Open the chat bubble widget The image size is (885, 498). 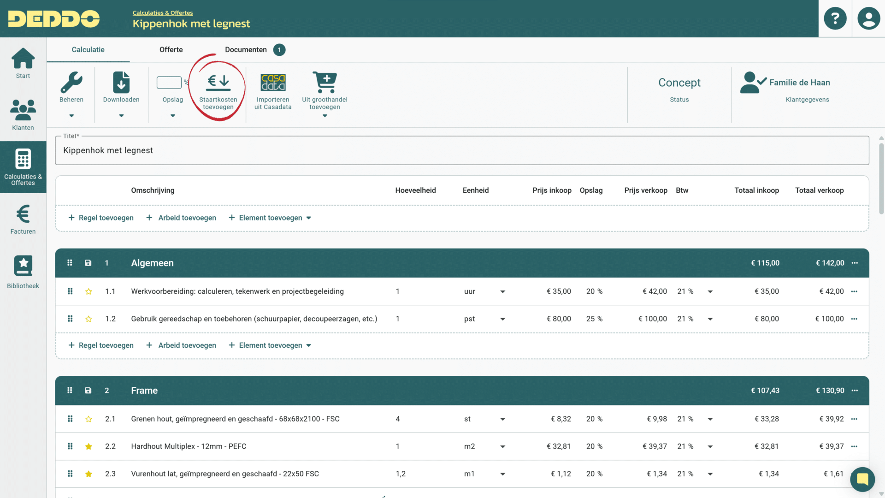(x=862, y=480)
